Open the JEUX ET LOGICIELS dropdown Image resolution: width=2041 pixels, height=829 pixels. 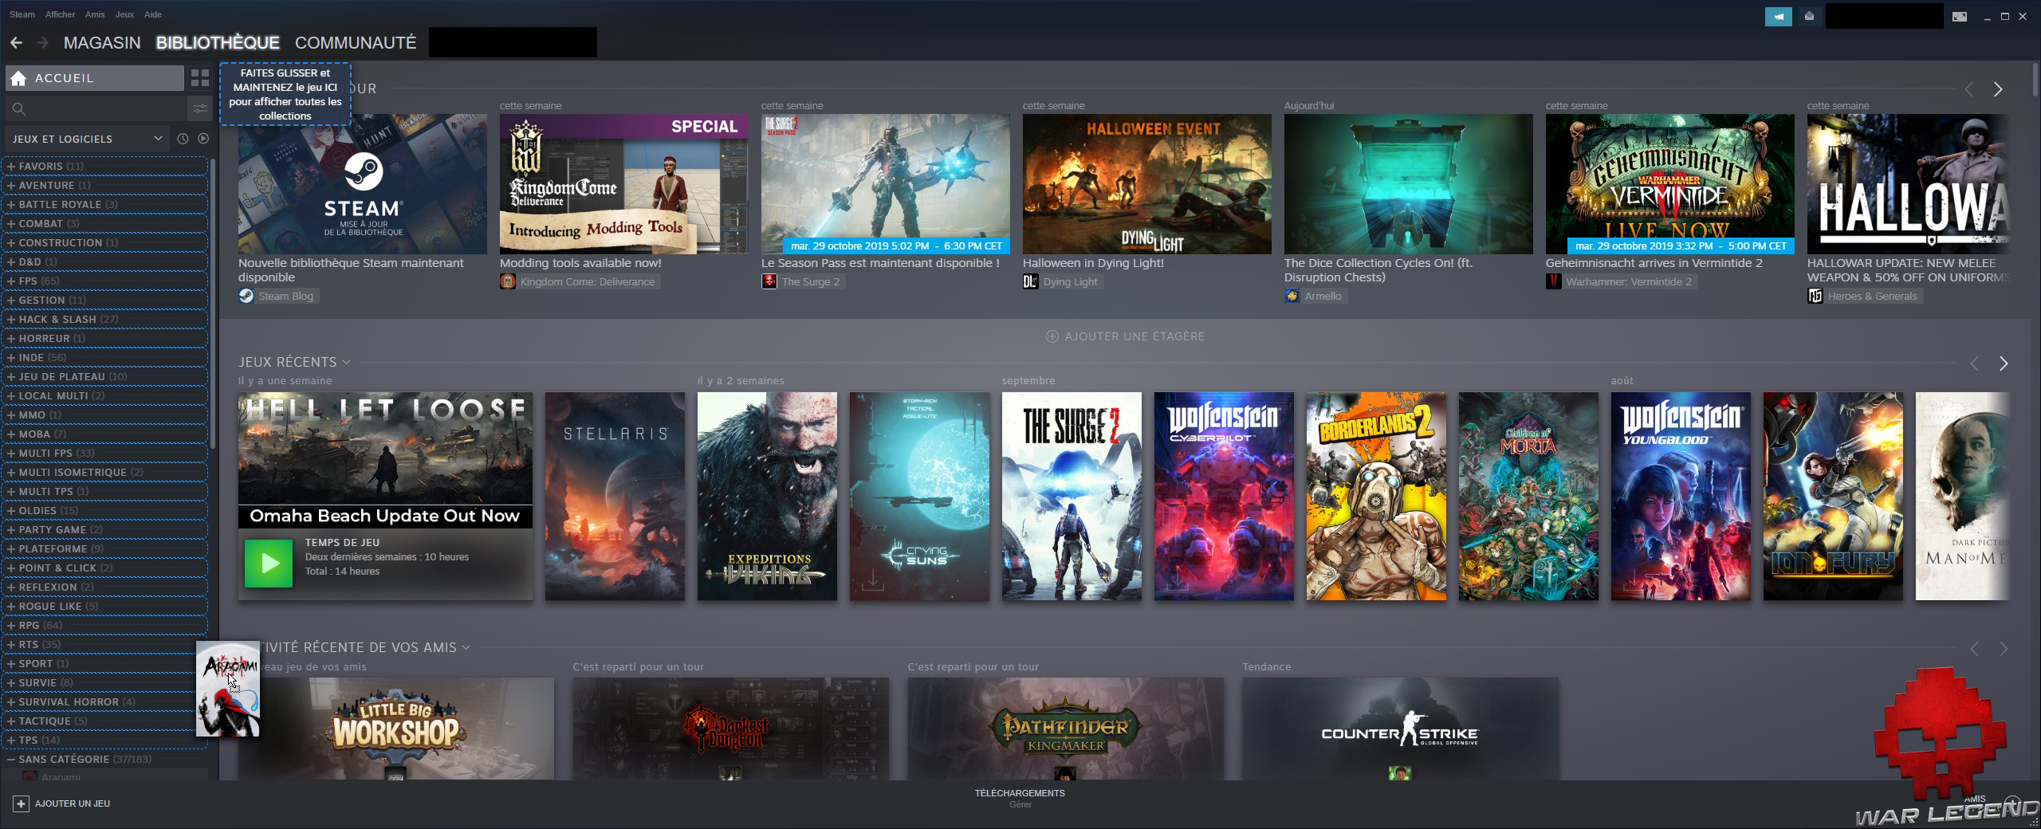pos(84,138)
